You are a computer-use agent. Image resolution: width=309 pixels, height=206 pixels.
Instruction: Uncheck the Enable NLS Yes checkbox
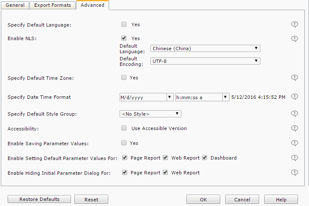click(124, 38)
